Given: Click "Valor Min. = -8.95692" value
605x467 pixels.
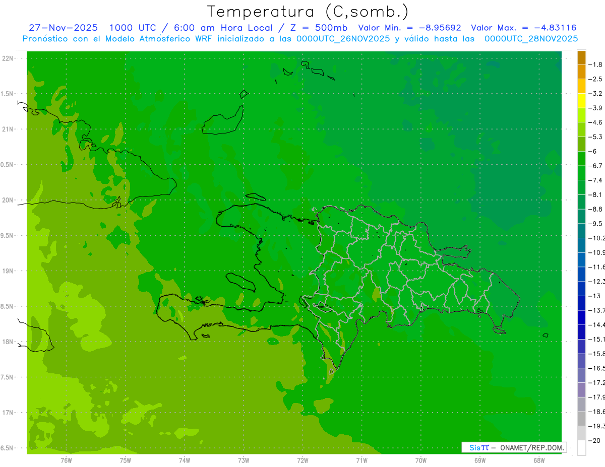Looking at the screenshot, I should [410, 28].
